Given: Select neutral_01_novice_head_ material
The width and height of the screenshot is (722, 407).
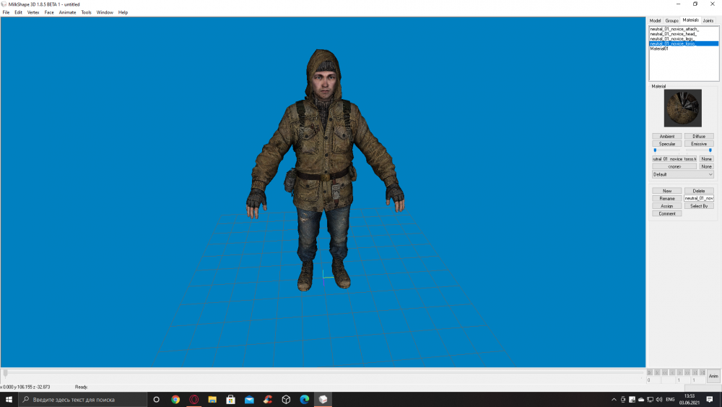Looking at the screenshot, I should point(684,34).
